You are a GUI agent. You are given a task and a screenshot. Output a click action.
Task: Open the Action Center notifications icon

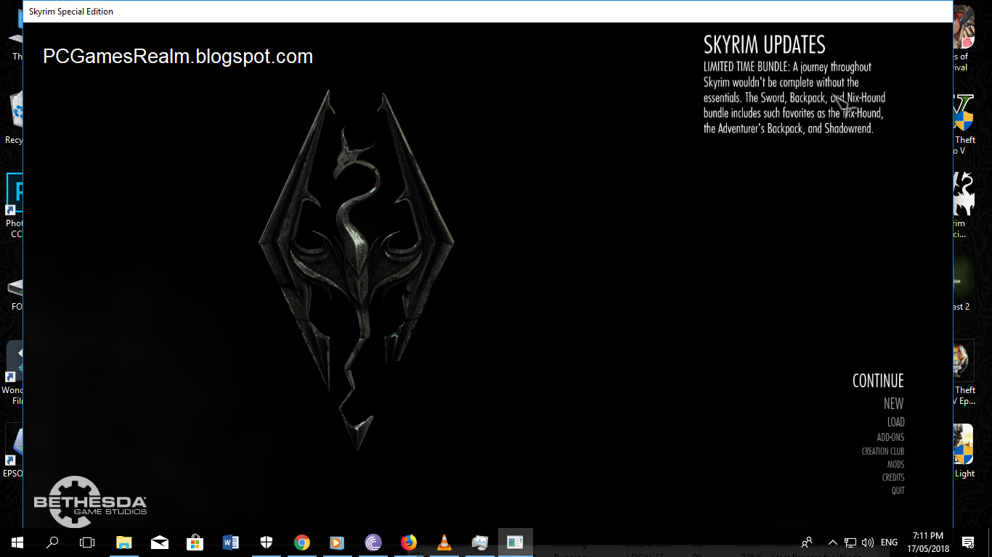[968, 542]
